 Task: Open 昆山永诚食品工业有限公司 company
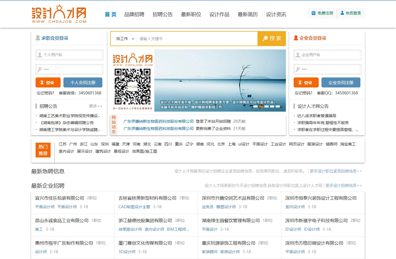click(x=62, y=220)
